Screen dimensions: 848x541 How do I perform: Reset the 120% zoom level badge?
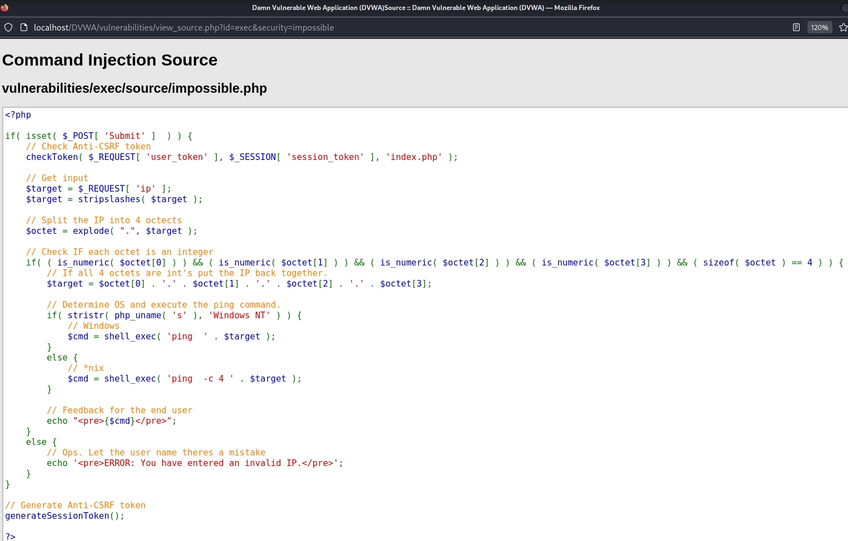point(819,27)
